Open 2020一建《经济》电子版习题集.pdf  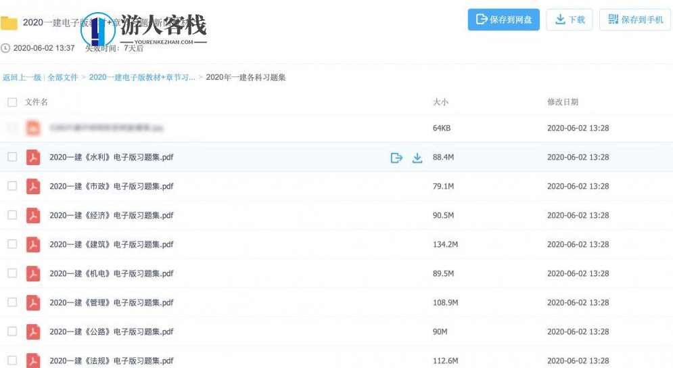coord(112,215)
